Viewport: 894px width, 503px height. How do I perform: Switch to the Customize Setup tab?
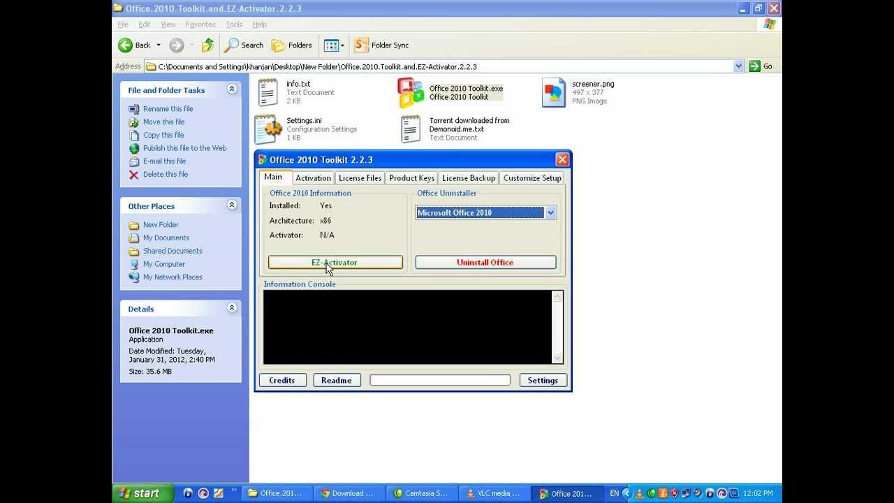tap(532, 178)
